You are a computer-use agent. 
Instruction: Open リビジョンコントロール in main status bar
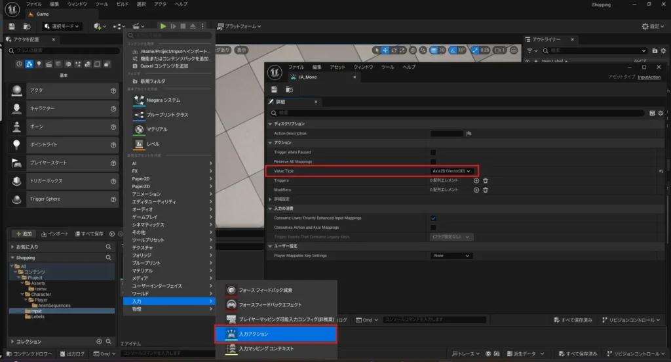click(635, 354)
